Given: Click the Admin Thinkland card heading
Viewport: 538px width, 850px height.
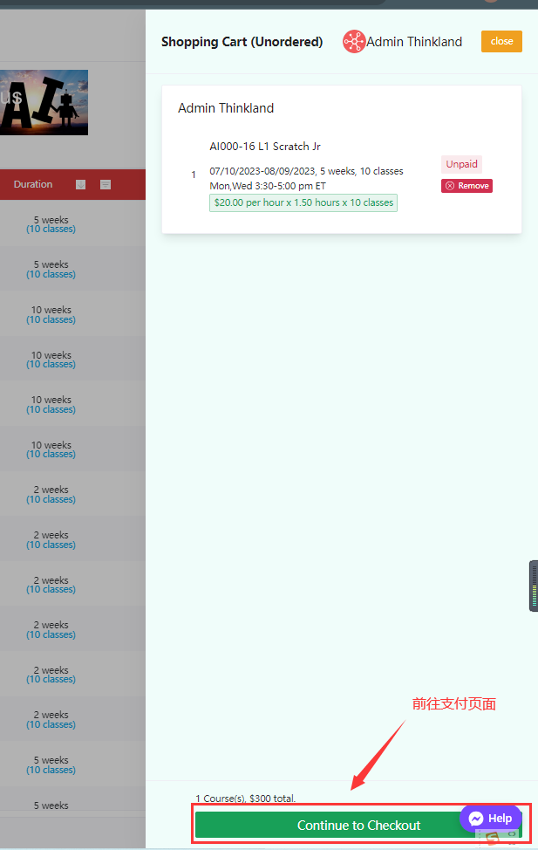Looking at the screenshot, I should coord(226,108).
